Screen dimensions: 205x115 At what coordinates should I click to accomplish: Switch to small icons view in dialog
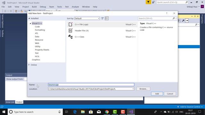(x=102, y=19)
